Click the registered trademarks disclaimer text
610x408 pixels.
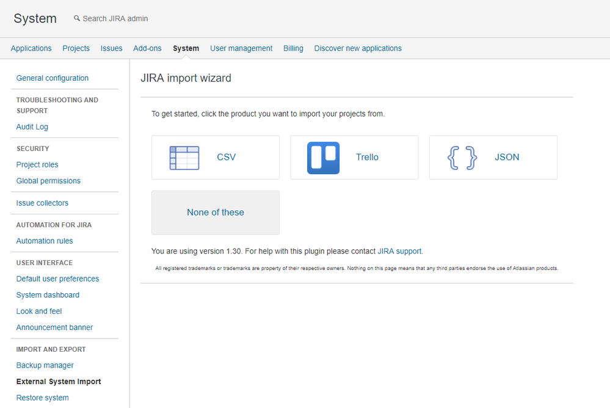click(357, 268)
